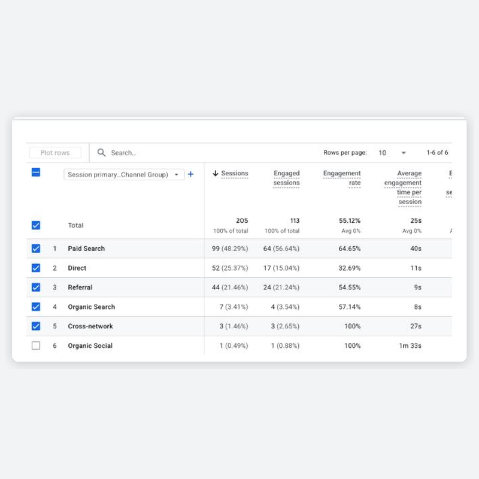Sort by Average engagement time per session
This screenshot has width=479, height=479.
click(x=403, y=187)
